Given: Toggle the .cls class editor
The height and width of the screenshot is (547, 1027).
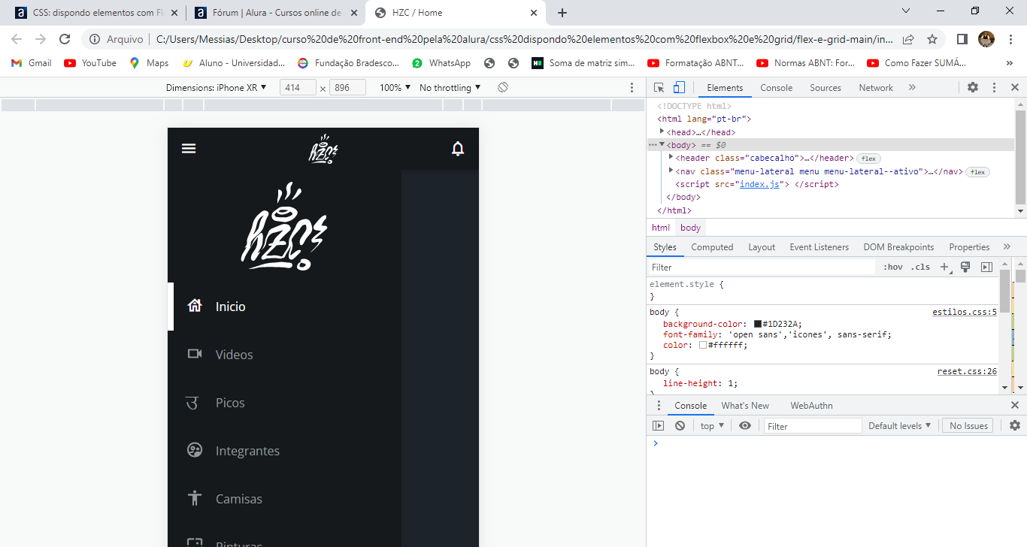Looking at the screenshot, I should (x=920, y=267).
